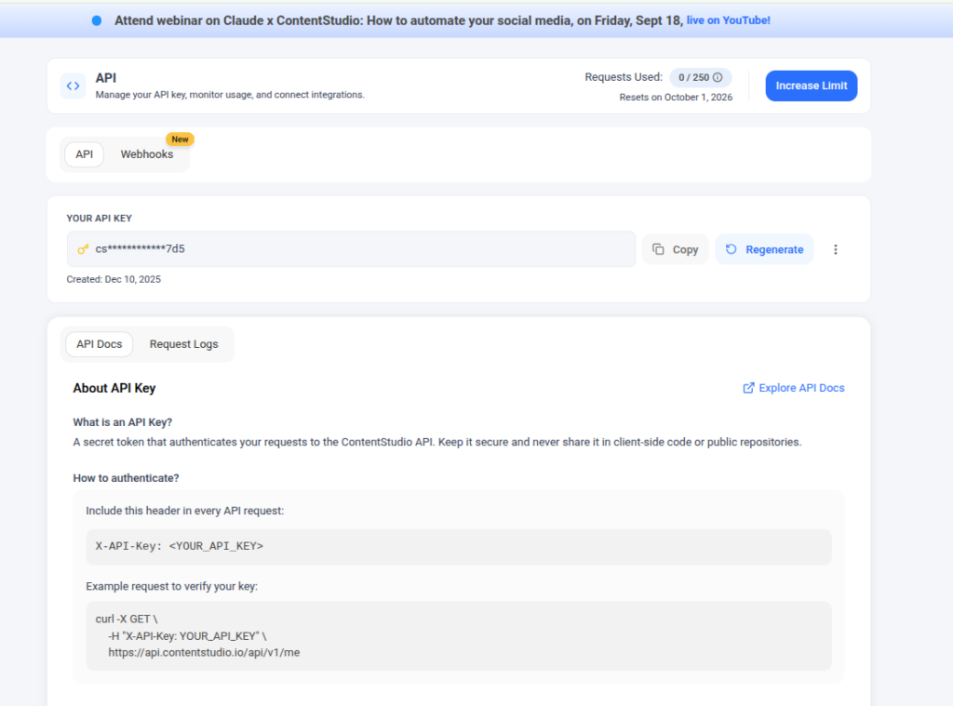Select the API tab
The image size is (953, 706).
85,154
